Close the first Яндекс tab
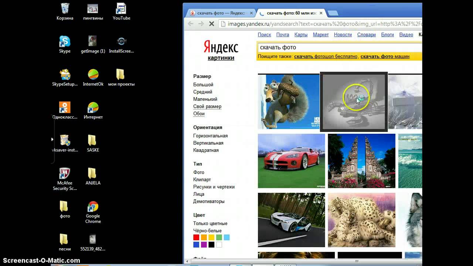 tap(251, 13)
